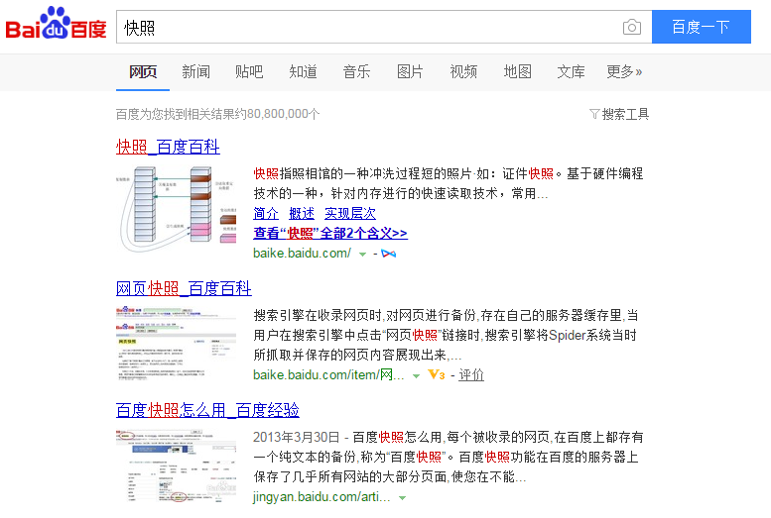Switch to the 新闻 tab
771x518 pixels.
[x=195, y=71]
